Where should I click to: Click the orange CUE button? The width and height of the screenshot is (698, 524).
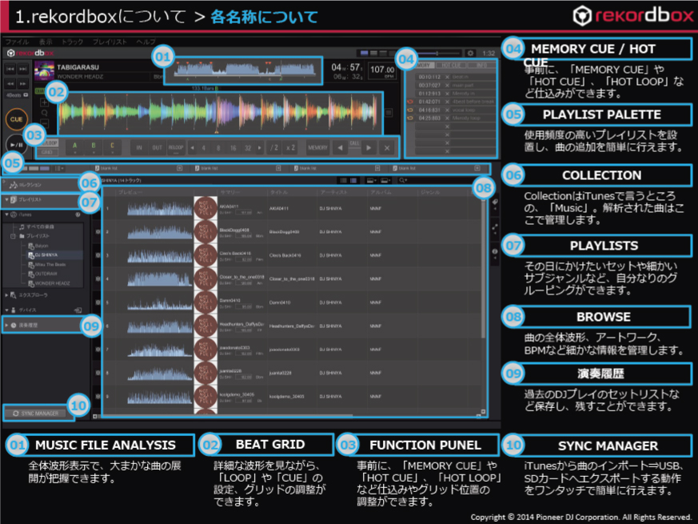coord(17,119)
